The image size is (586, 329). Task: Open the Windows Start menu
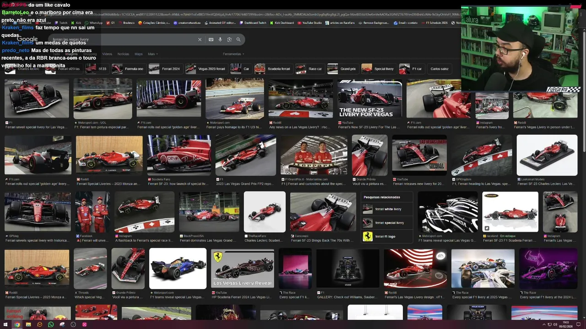pos(6,324)
